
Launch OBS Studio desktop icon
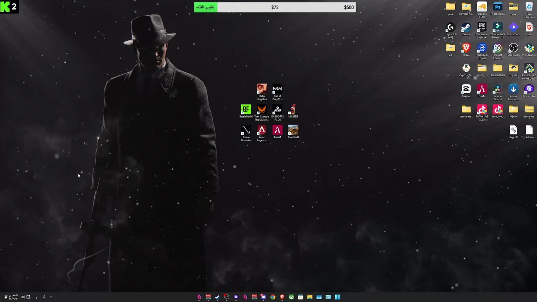point(514,50)
